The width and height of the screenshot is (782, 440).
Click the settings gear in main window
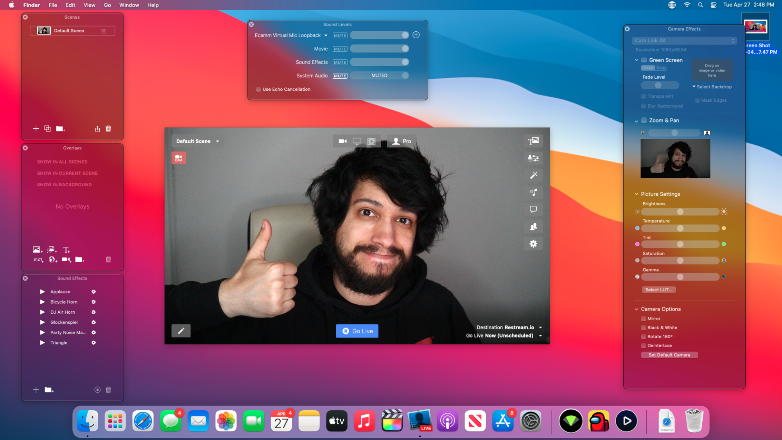pyautogui.click(x=533, y=244)
